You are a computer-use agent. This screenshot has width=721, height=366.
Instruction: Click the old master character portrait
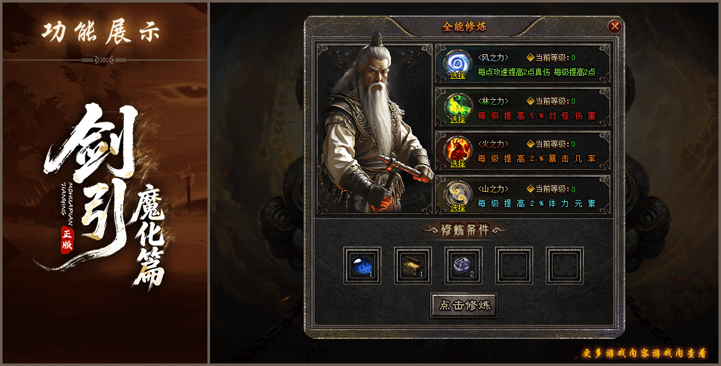[374, 129]
